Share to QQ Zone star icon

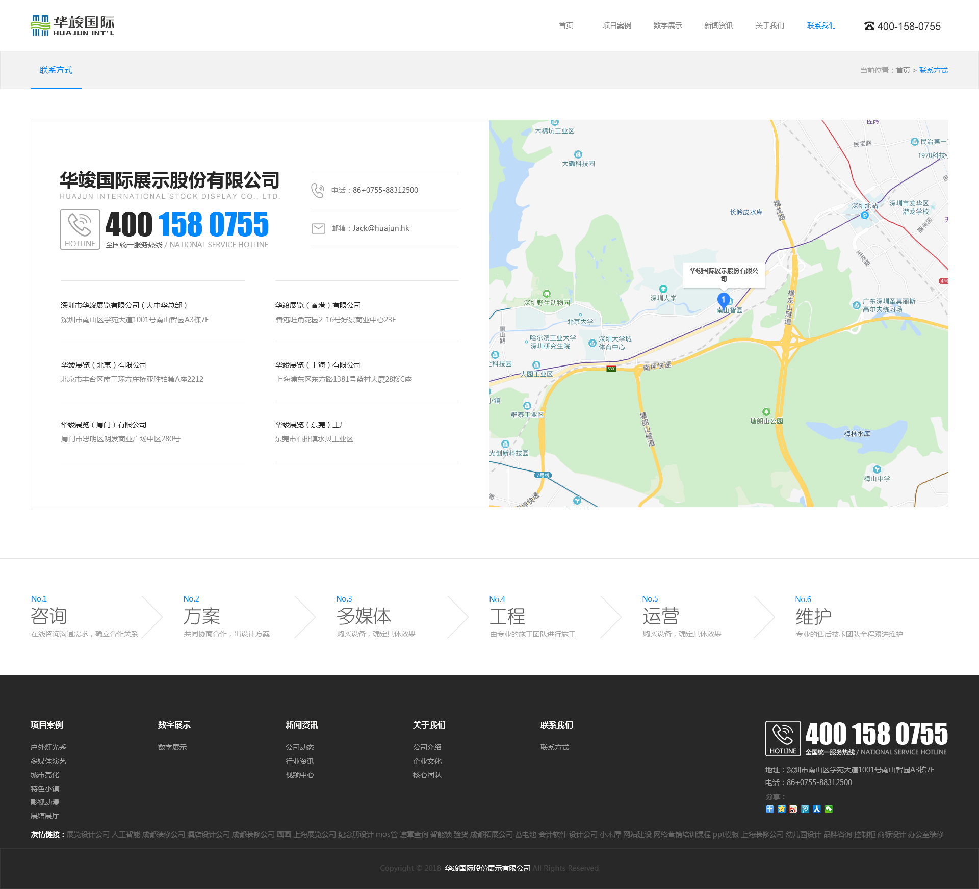coord(782,809)
